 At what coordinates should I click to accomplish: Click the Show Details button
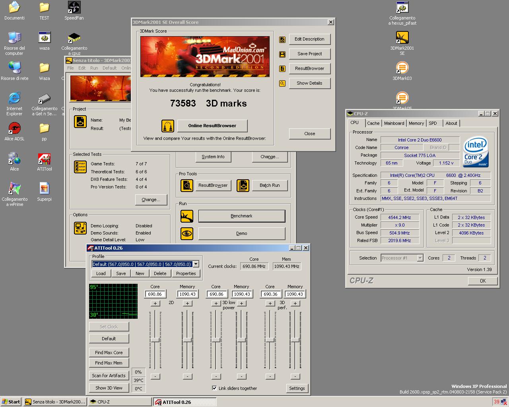(x=309, y=83)
